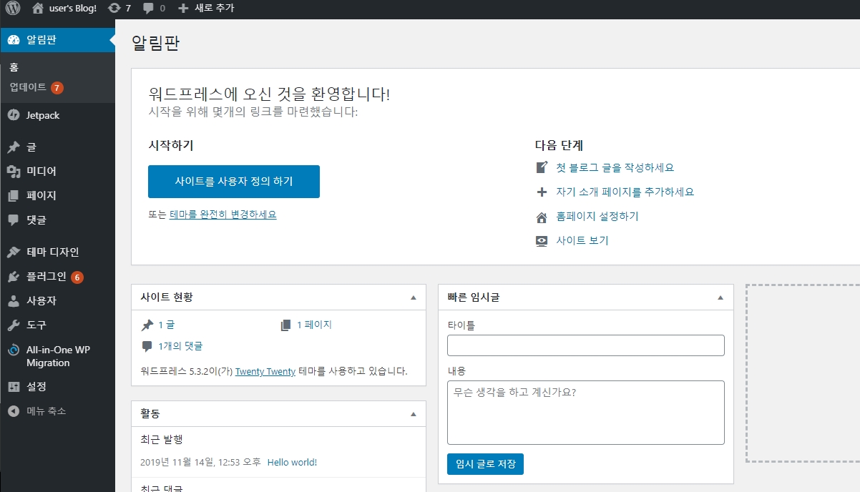Click the 도구 wrench icon
Image resolution: width=860 pixels, height=492 pixels.
(14, 325)
